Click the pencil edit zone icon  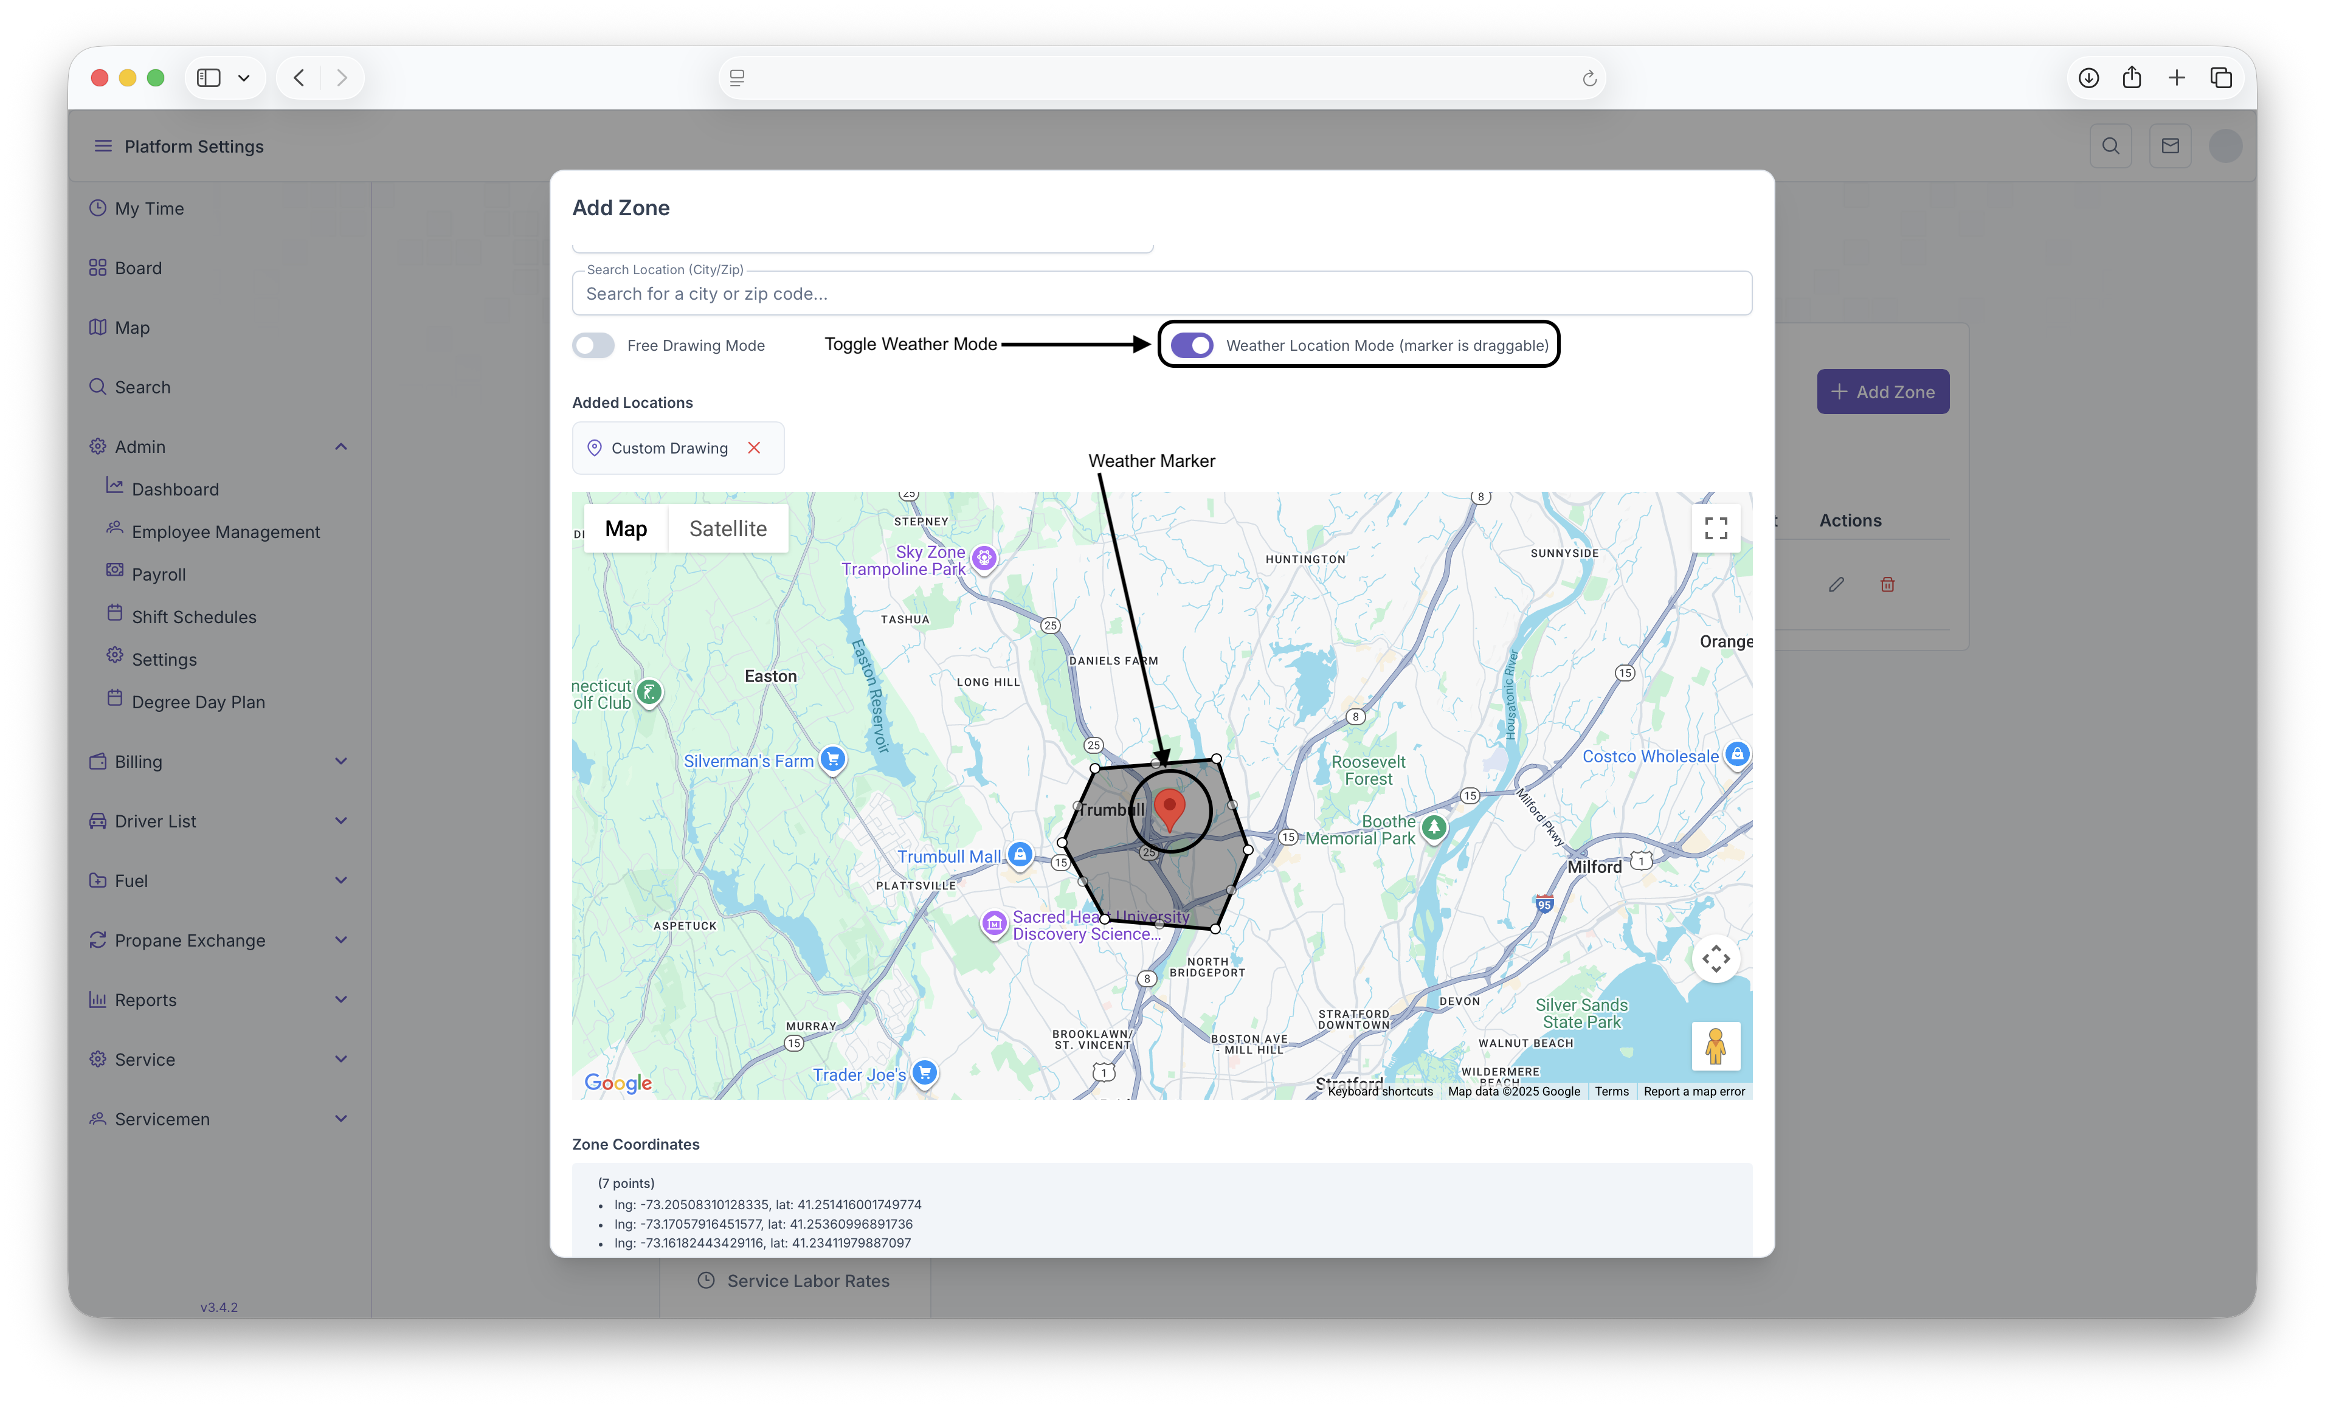(x=1836, y=584)
